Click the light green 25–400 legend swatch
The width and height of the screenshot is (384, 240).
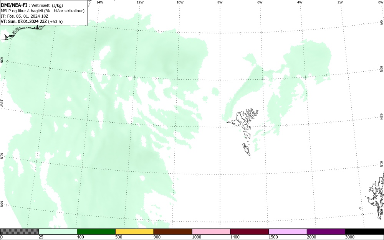click(x=58, y=232)
